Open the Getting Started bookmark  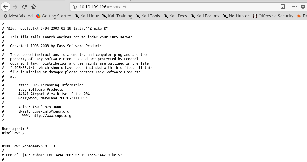(x=54, y=16)
